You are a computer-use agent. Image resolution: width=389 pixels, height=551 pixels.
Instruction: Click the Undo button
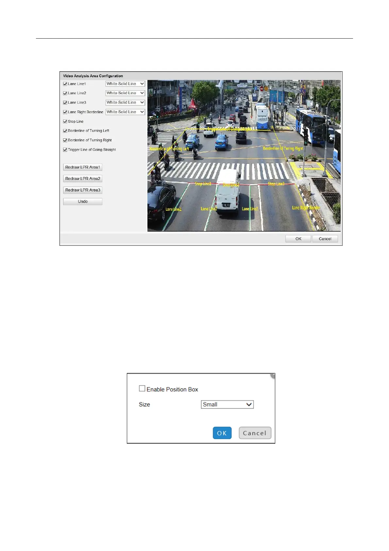(x=83, y=202)
